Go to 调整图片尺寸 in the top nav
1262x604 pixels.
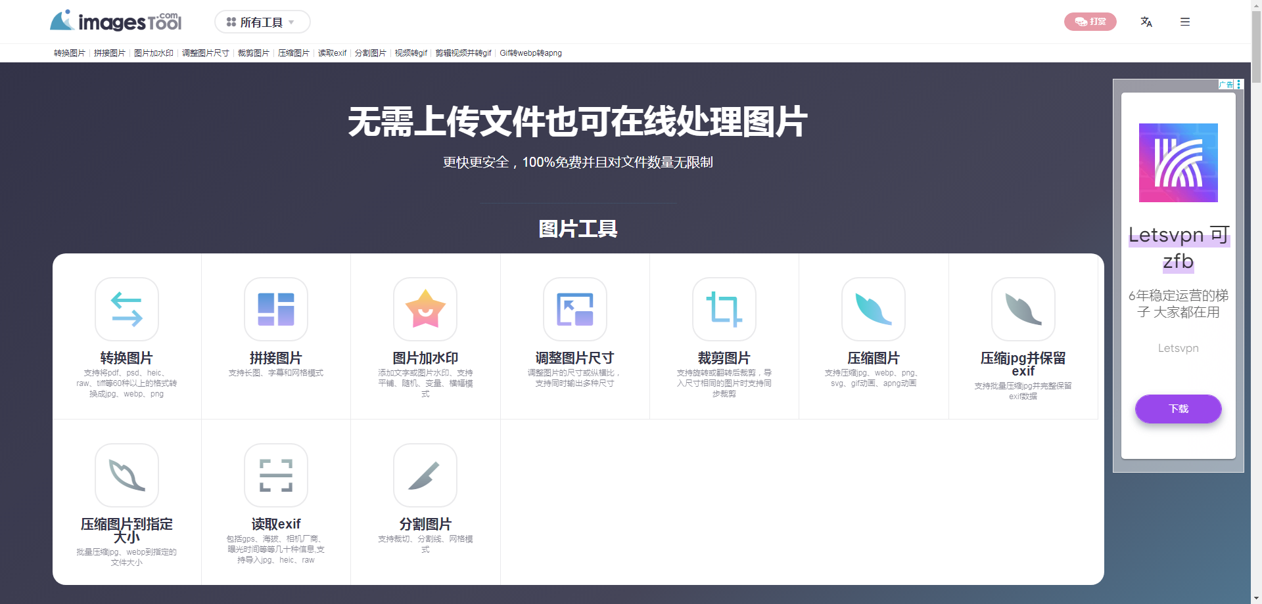206,53
